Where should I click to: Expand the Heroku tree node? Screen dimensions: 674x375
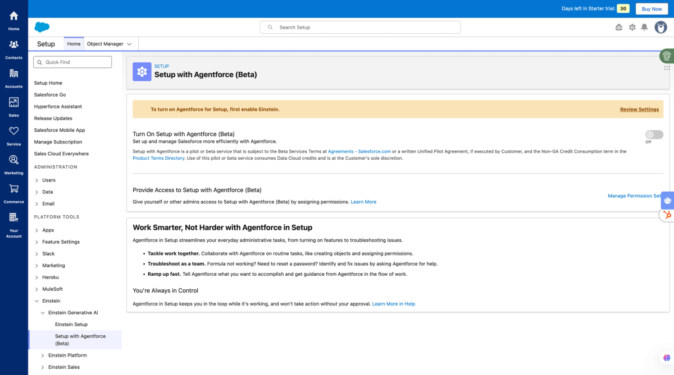(x=37, y=277)
